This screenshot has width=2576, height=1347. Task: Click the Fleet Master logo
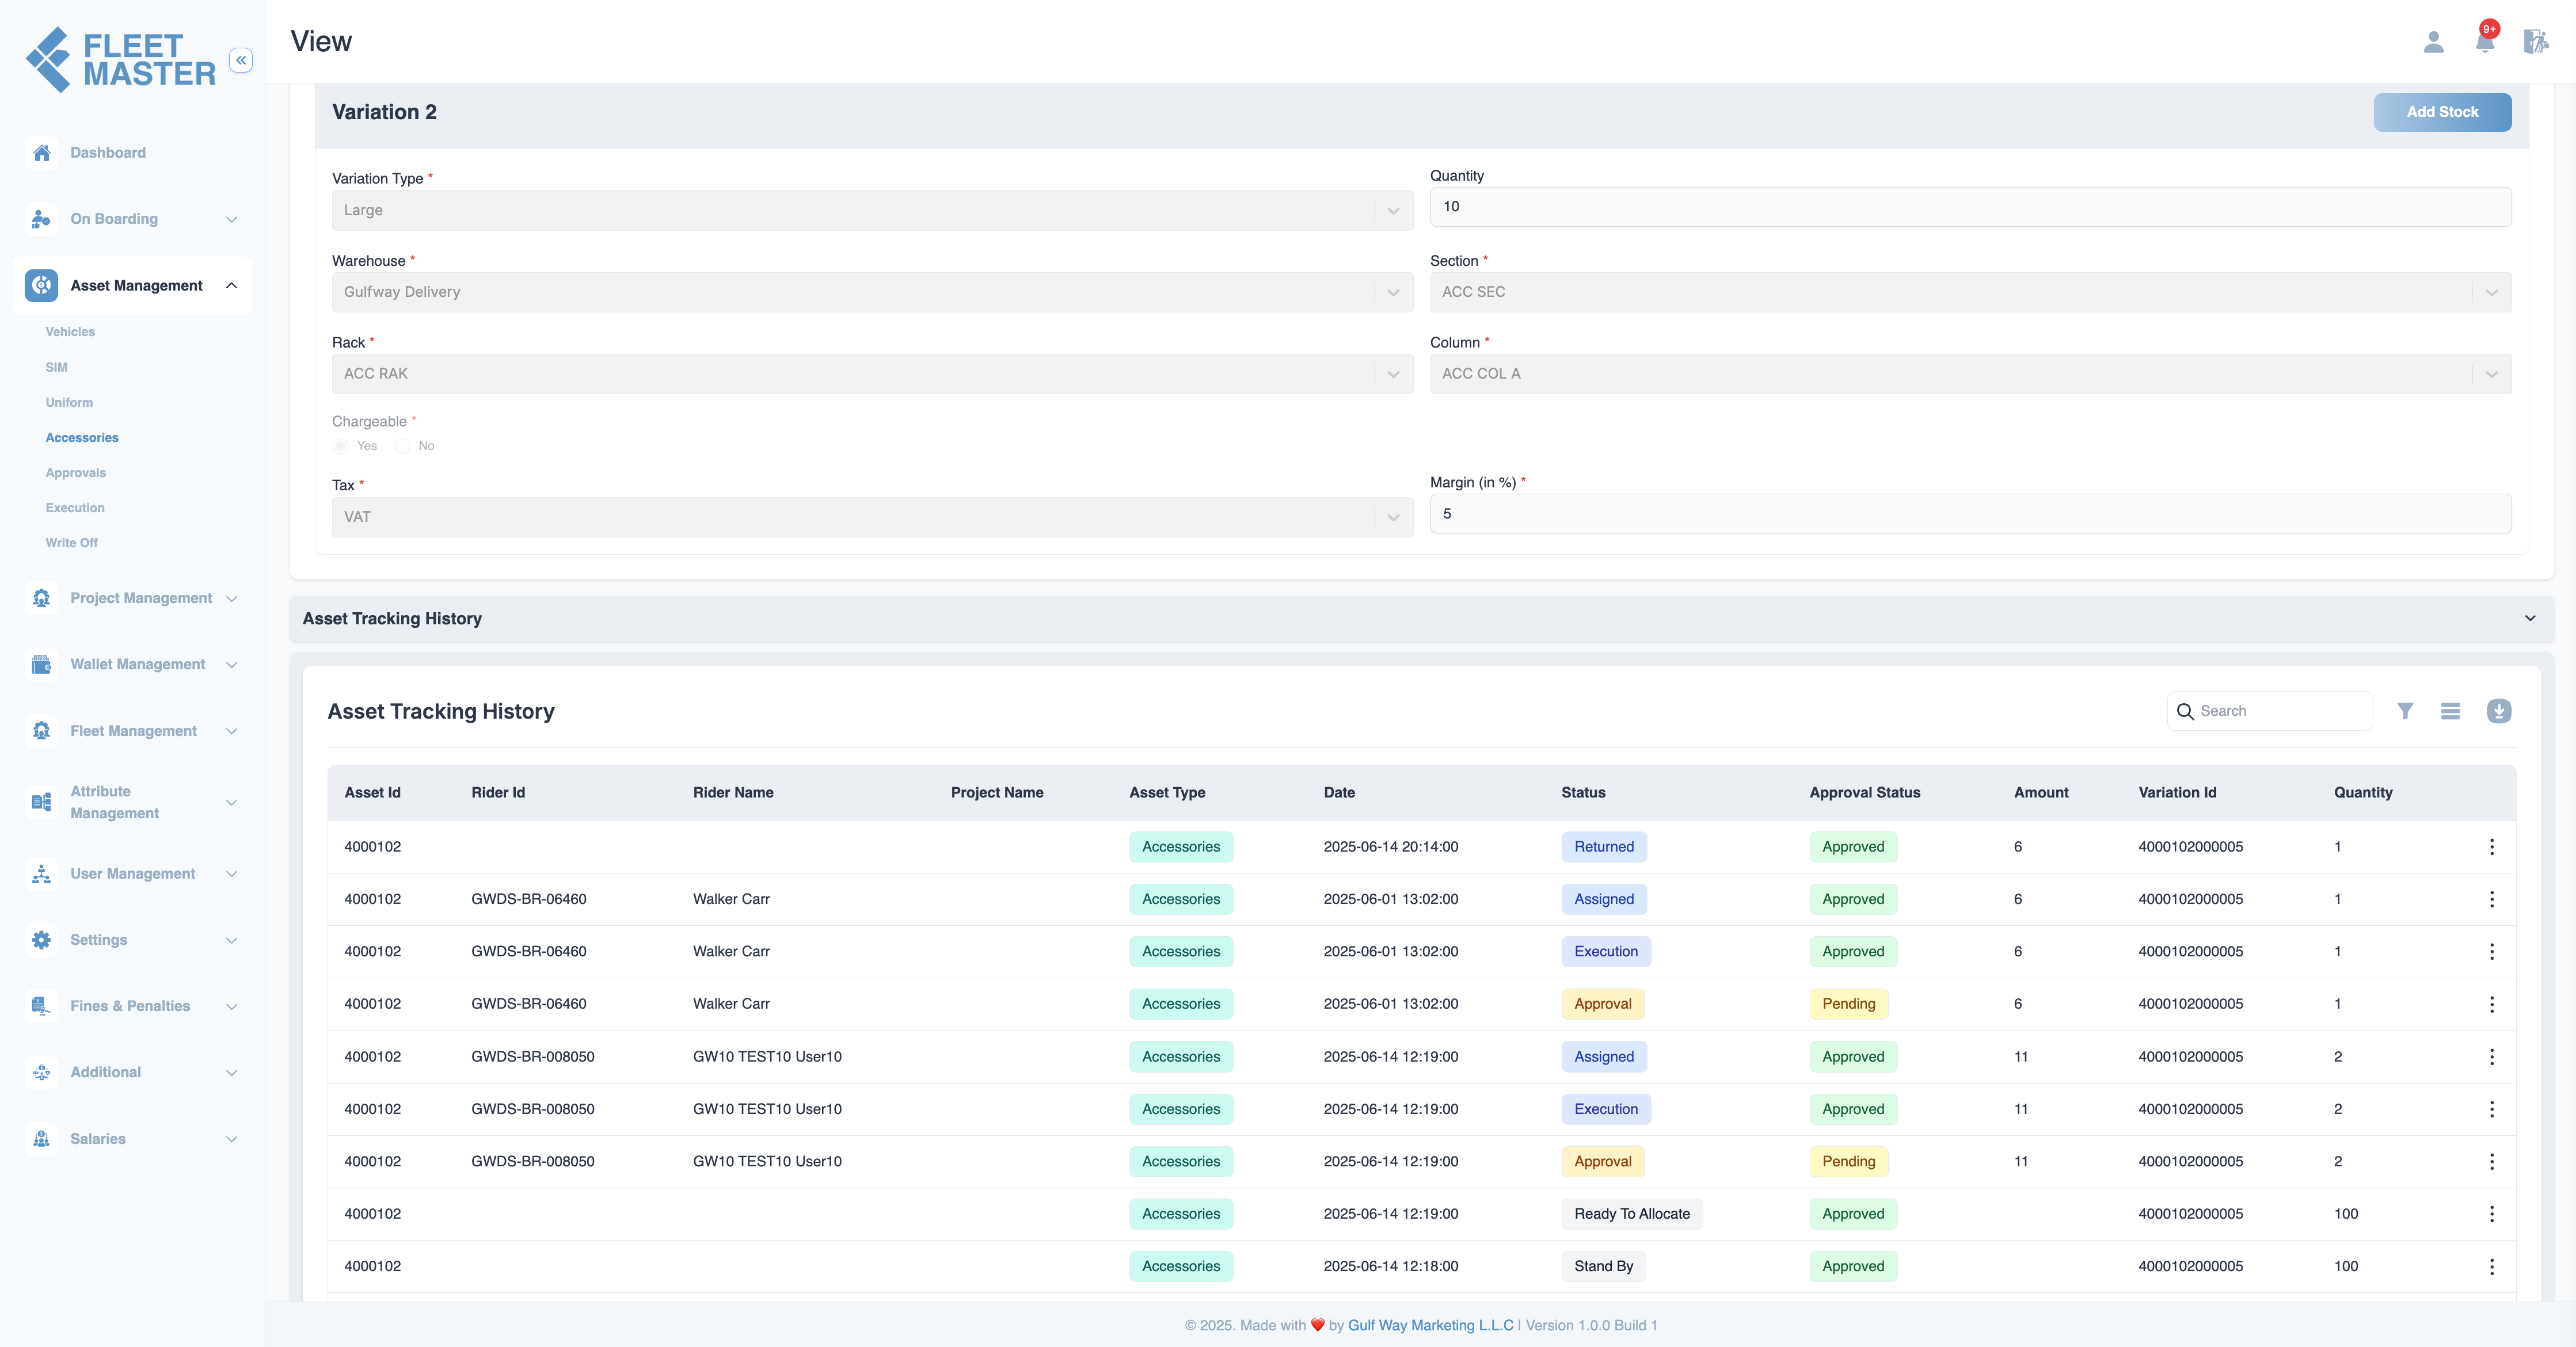120,60
